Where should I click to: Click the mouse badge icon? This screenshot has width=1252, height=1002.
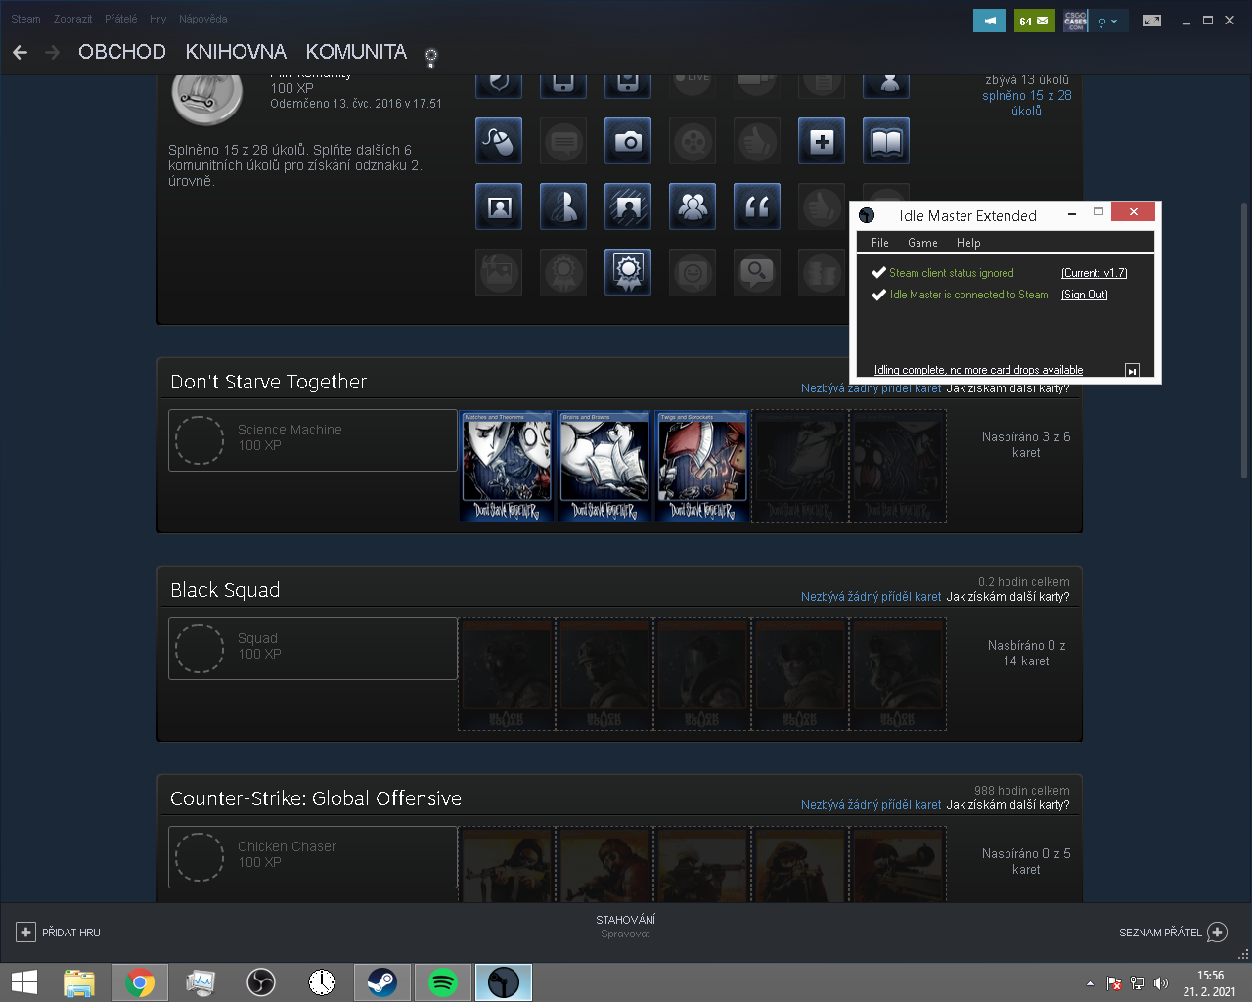click(499, 142)
